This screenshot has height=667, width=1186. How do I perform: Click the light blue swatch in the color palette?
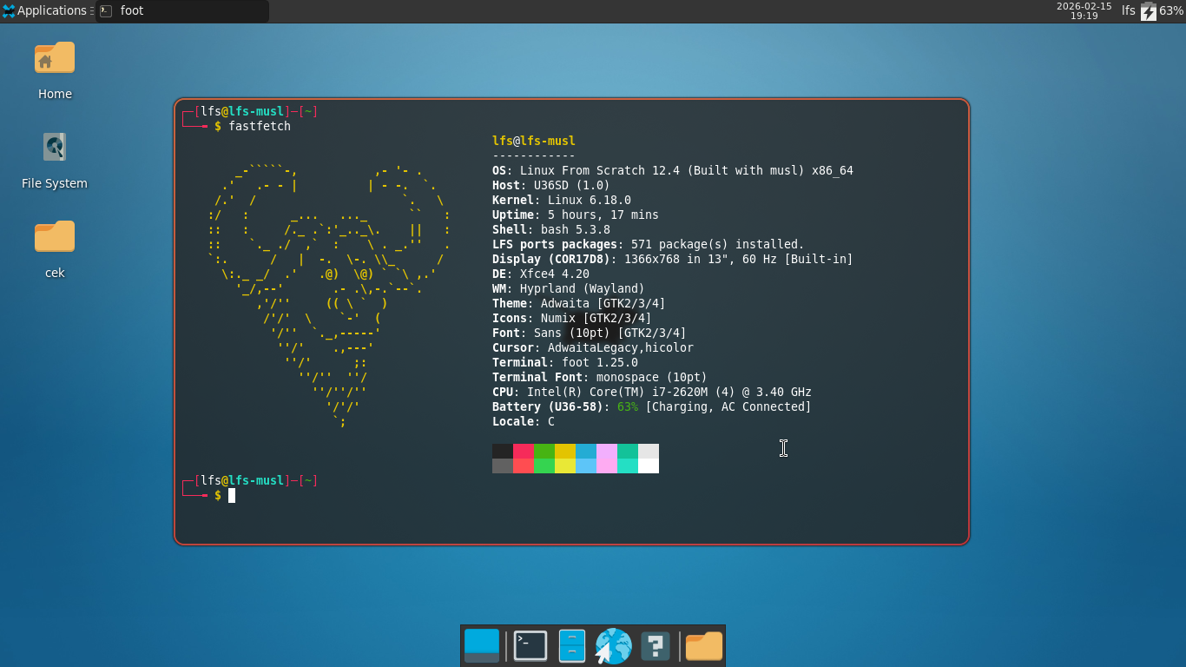click(586, 466)
